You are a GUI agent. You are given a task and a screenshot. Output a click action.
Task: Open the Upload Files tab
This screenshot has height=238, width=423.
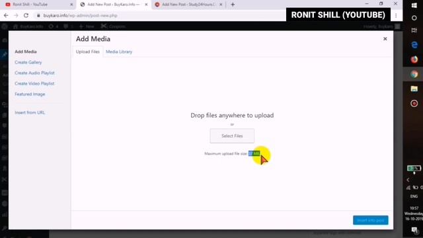88,52
